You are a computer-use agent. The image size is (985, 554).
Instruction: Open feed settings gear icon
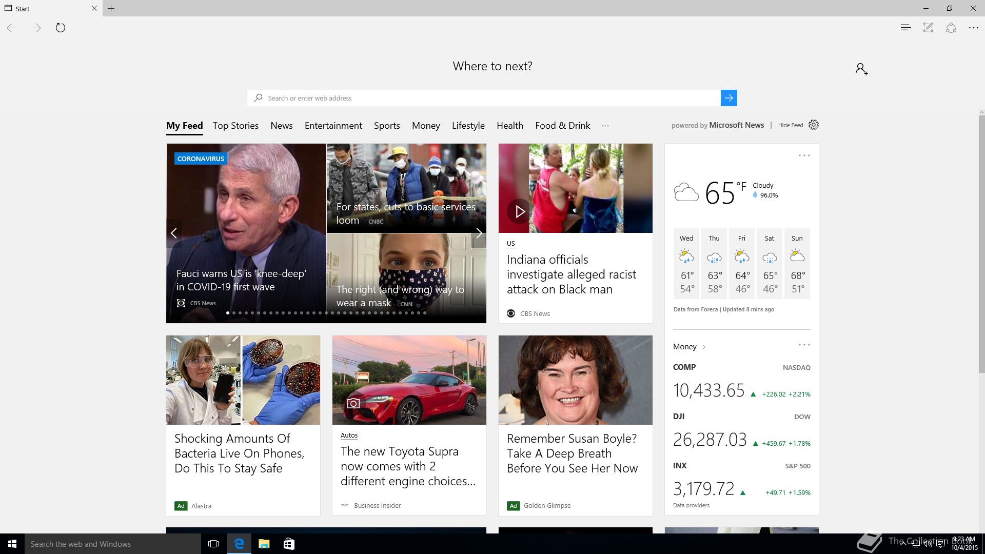click(814, 125)
